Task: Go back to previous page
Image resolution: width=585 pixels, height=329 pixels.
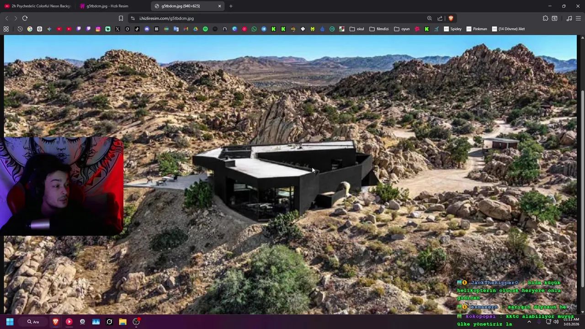Action: [x=6, y=18]
